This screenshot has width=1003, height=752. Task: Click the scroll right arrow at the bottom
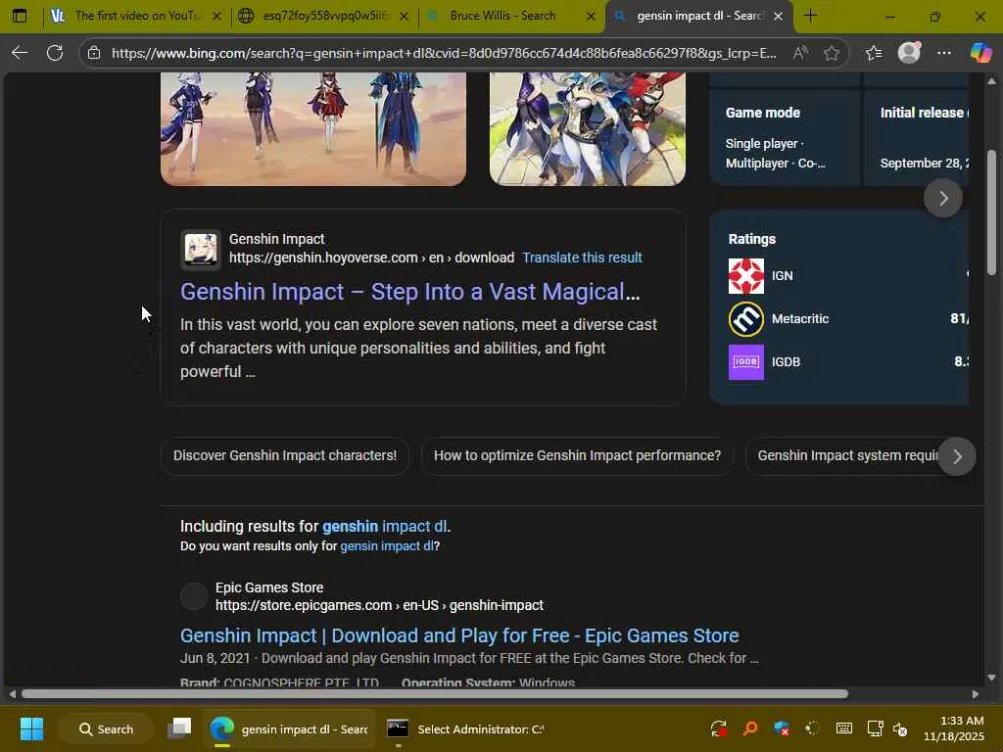[975, 694]
